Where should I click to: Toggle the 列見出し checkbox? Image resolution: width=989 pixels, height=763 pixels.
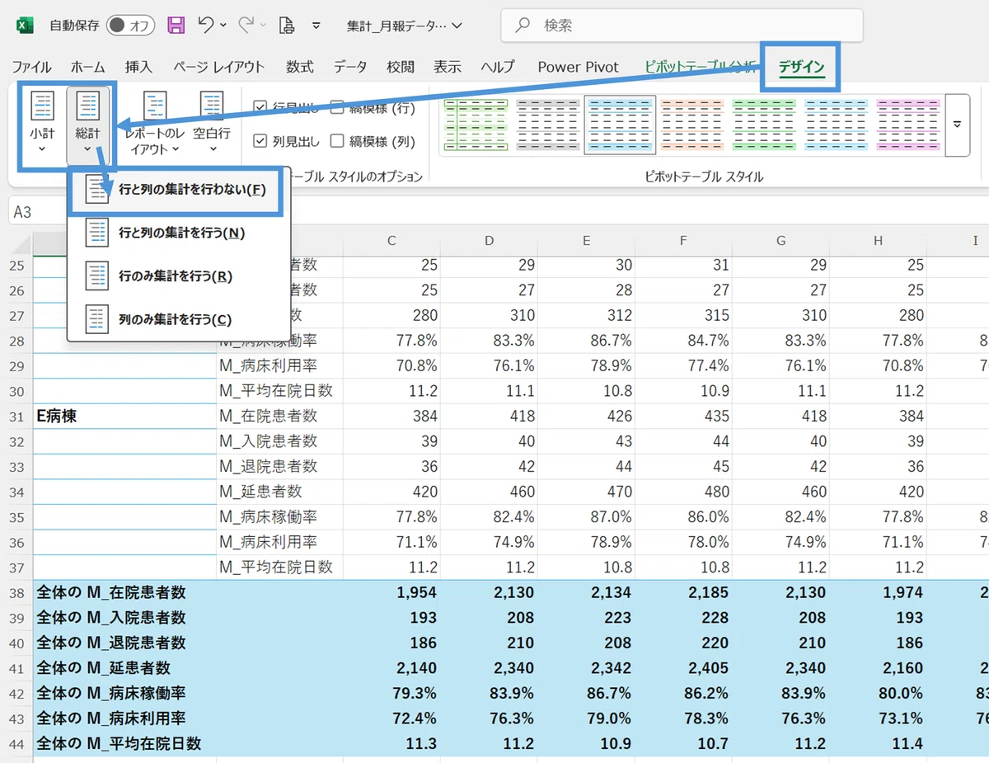pyautogui.click(x=260, y=141)
